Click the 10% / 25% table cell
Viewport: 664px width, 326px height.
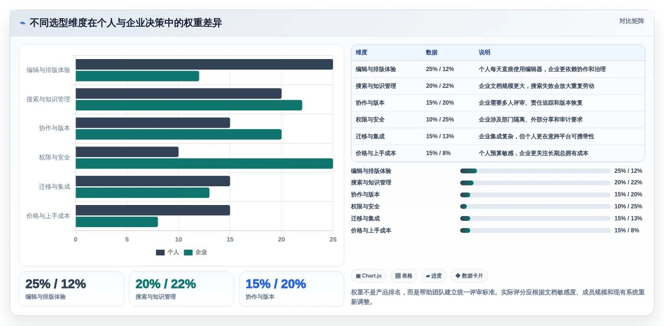coord(440,120)
